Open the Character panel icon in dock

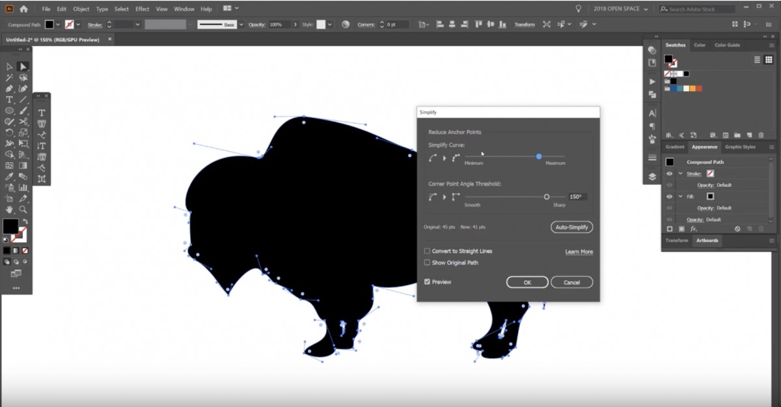(x=652, y=113)
